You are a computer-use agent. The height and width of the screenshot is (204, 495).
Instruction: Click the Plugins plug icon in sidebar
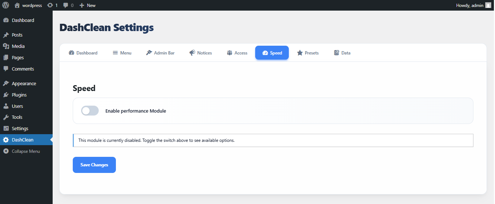(6, 95)
